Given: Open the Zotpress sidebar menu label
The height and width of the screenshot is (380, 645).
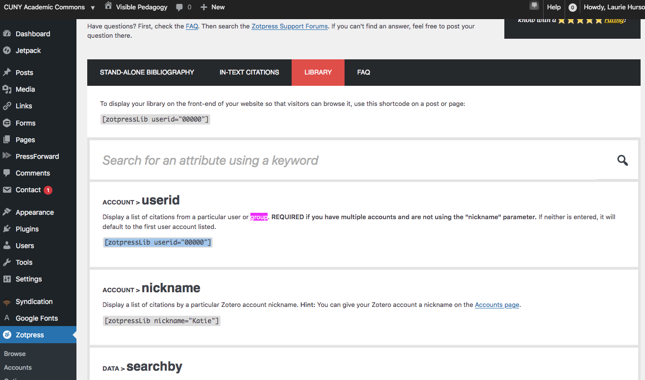Looking at the screenshot, I should 30,335.
